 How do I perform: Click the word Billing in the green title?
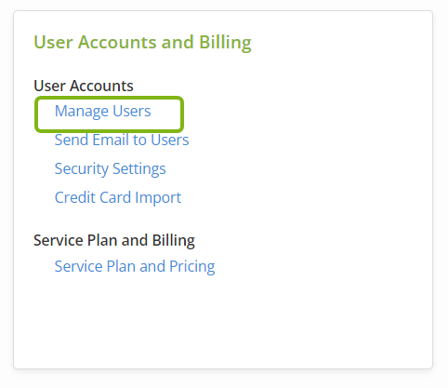pyautogui.click(x=225, y=43)
